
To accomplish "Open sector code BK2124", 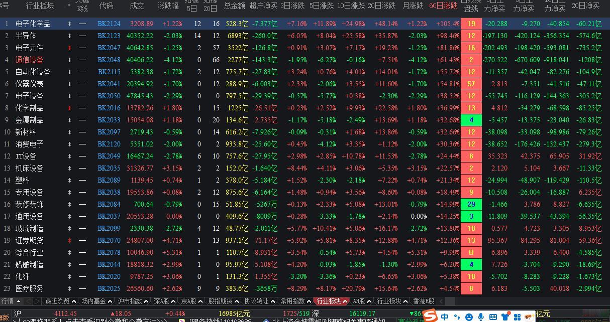I will click(x=109, y=24).
